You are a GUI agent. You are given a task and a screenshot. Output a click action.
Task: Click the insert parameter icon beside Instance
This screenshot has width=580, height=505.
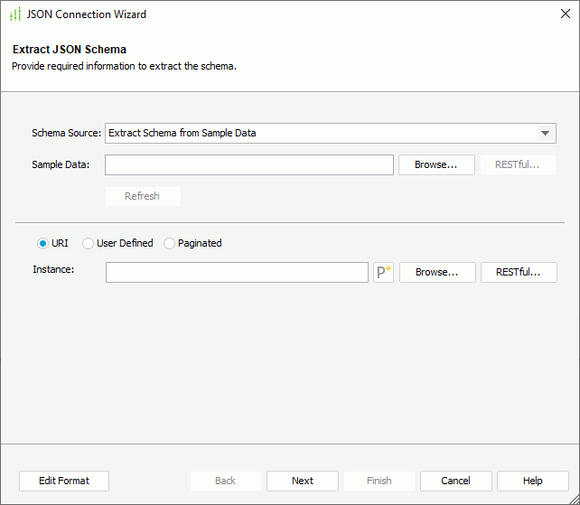[x=383, y=272]
